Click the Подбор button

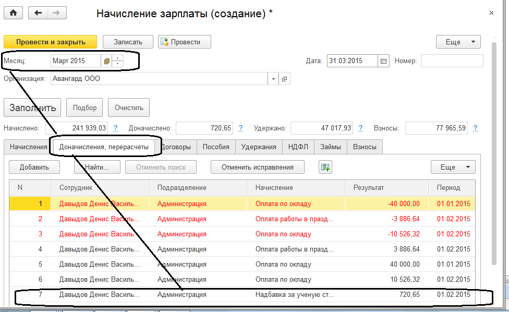tap(84, 107)
